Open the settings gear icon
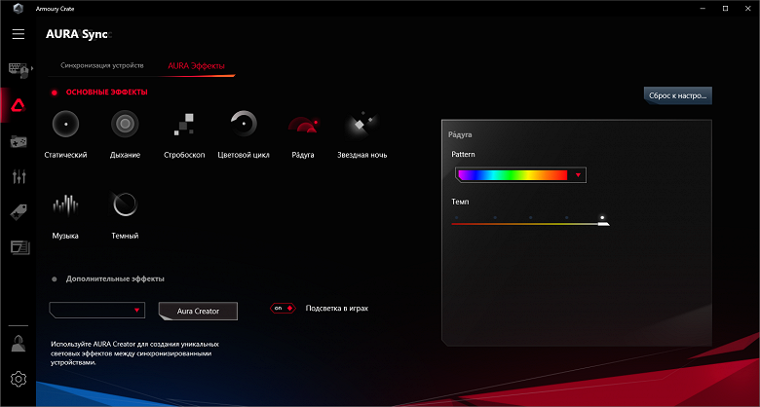The height and width of the screenshot is (407, 760). pyautogui.click(x=19, y=379)
